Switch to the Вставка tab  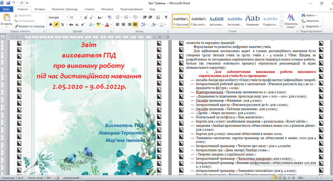(x=40, y=9)
